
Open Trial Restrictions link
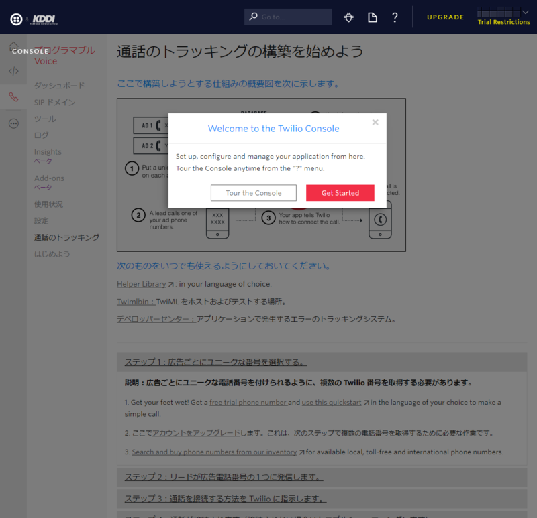[503, 22]
